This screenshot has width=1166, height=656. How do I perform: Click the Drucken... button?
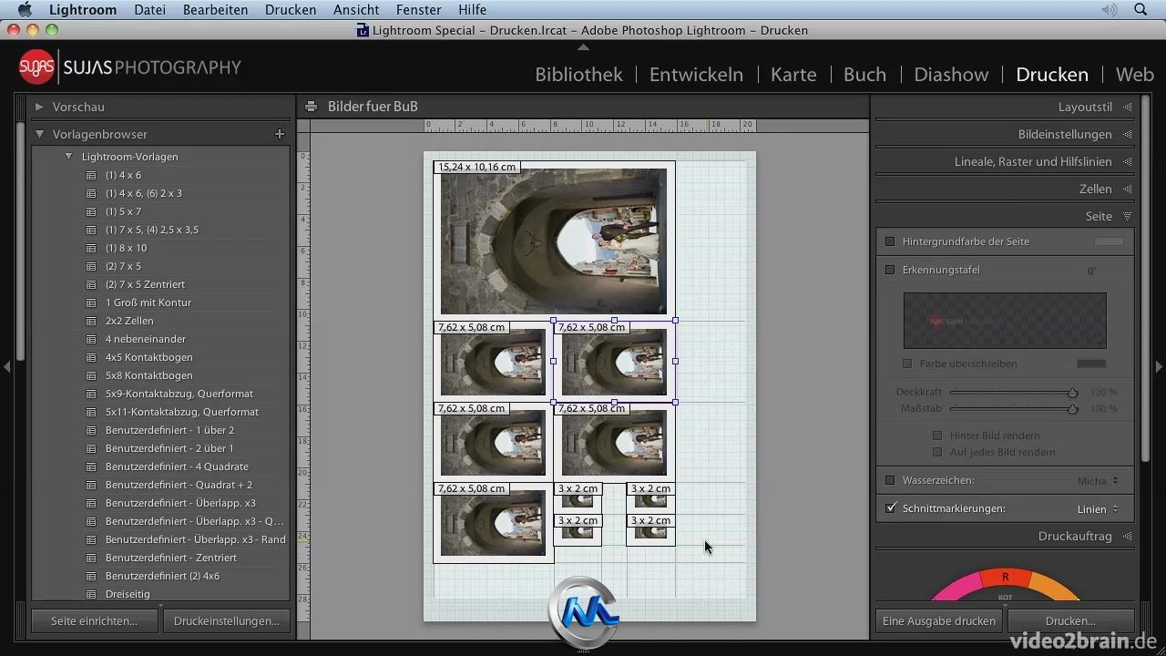(x=1070, y=620)
